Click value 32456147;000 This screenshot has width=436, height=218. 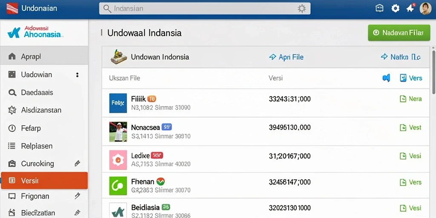(290, 182)
